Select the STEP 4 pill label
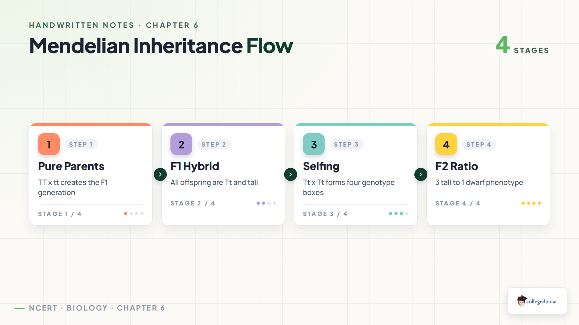Screen dimensions: 579x325 [x=479, y=144]
